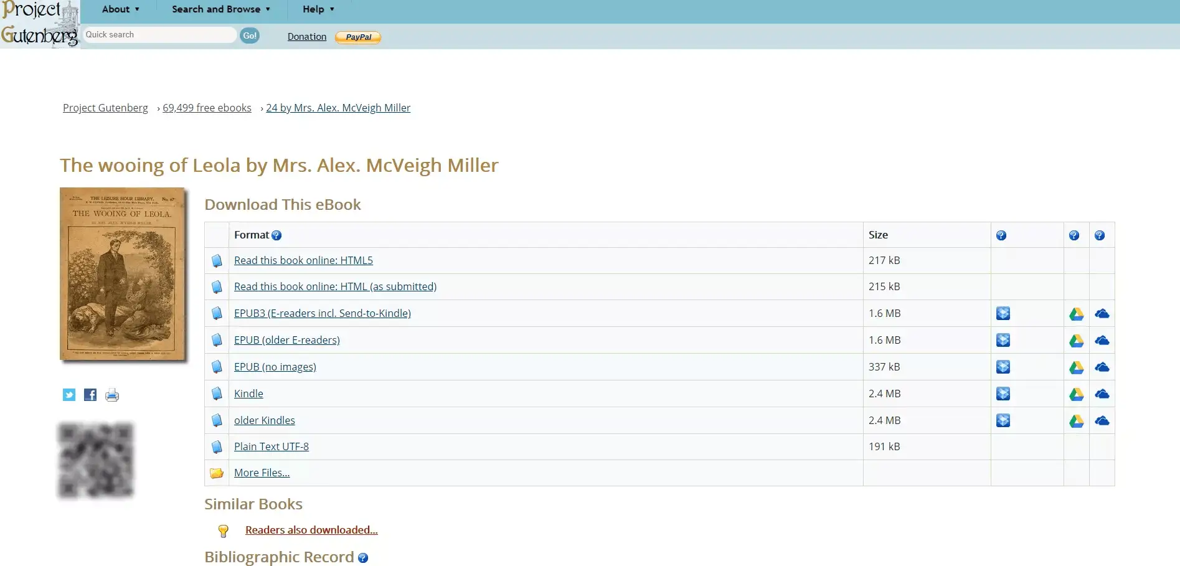1180x566 pixels.
Task: Click help icon next to Format header
Action: [x=276, y=235]
